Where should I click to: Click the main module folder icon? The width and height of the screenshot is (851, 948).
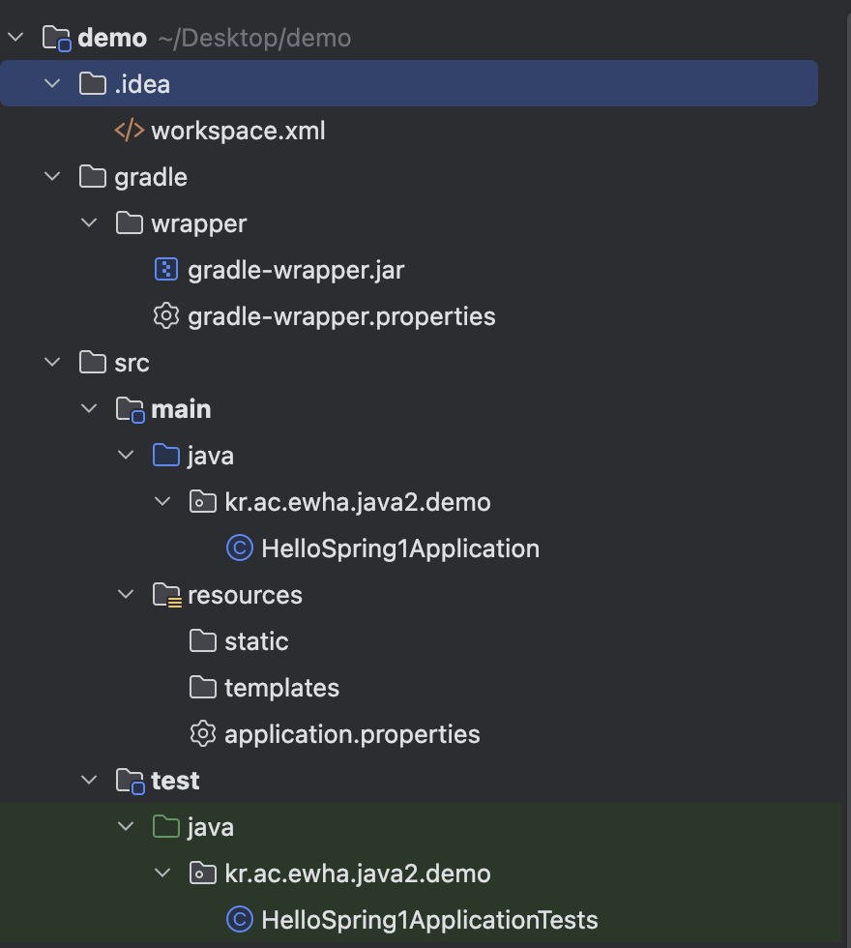click(x=130, y=409)
